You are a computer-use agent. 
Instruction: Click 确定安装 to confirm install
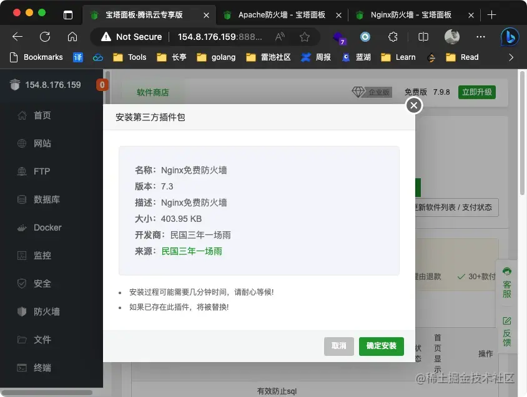click(381, 346)
